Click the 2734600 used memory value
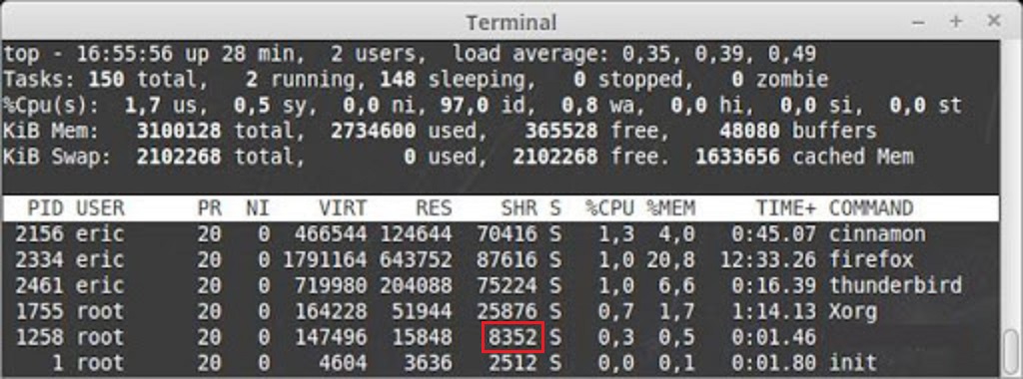1023x379 pixels. pyautogui.click(x=374, y=131)
